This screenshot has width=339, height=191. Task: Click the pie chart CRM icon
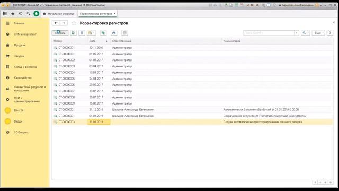click(x=7, y=34)
